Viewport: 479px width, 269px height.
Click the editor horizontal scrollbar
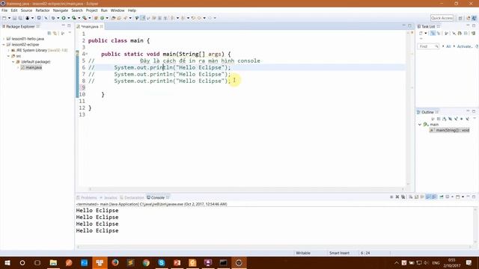(246, 189)
